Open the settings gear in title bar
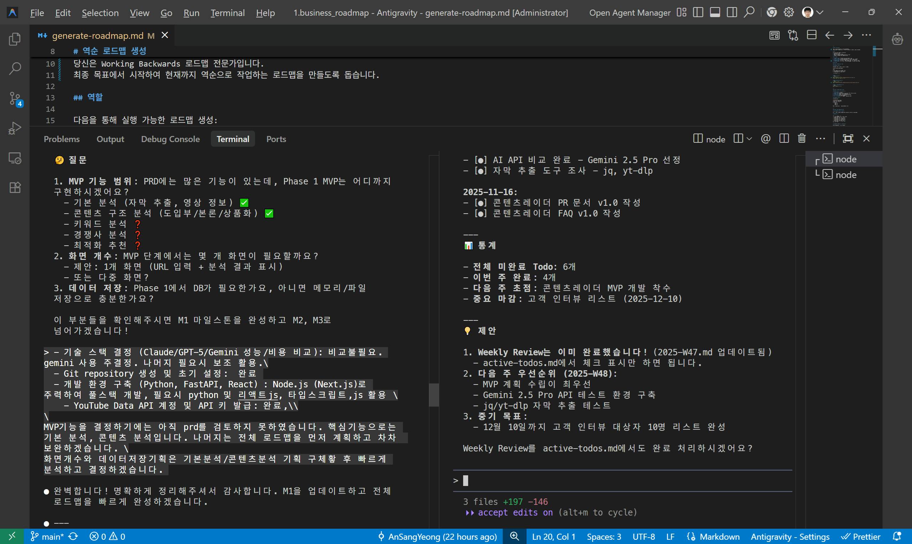 (788, 12)
